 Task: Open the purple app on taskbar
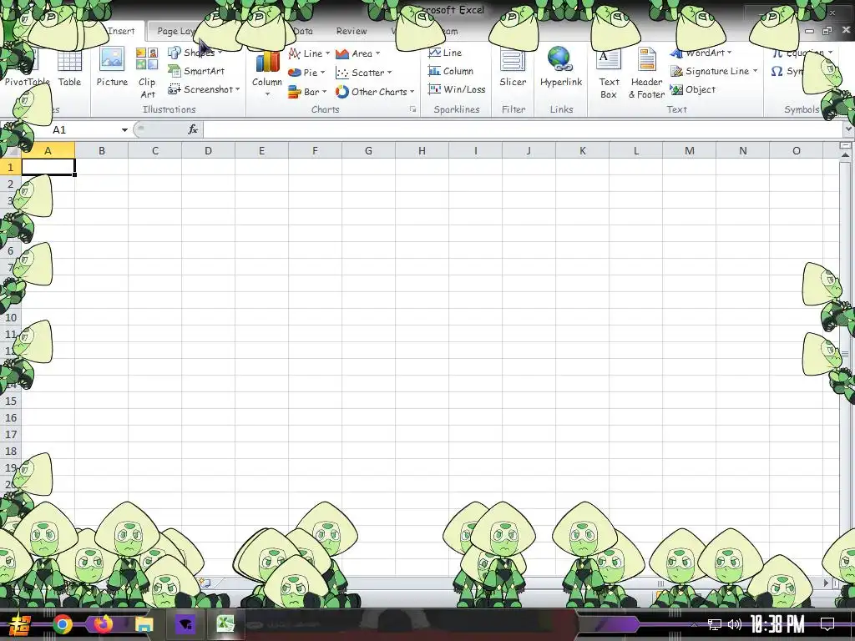(x=185, y=624)
